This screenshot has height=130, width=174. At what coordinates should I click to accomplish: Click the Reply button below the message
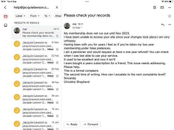pyautogui.click(x=72, y=125)
